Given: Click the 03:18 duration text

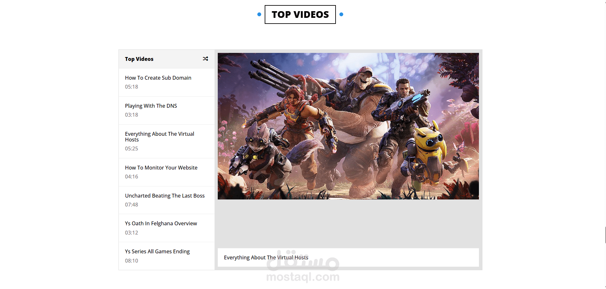Looking at the screenshot, I should coord(132,115).
